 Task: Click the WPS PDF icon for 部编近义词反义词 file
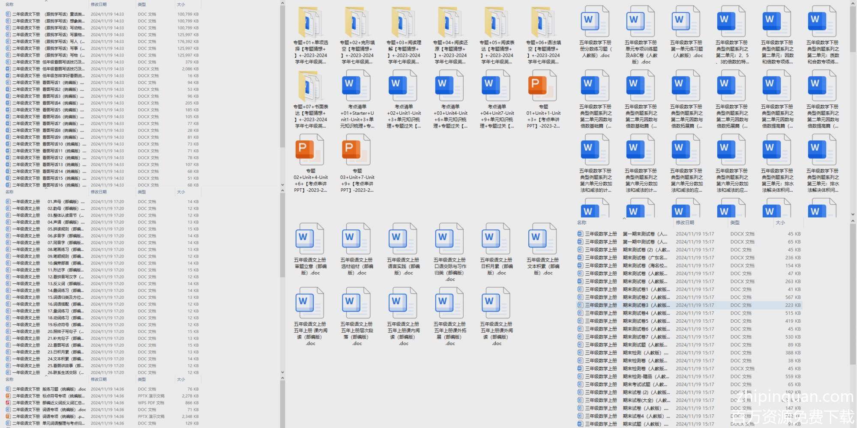[8, 403]
